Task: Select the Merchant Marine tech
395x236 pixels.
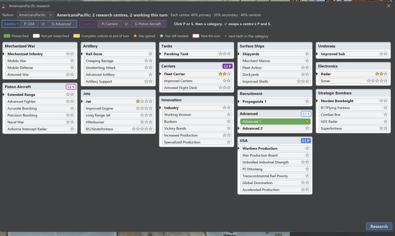Action: click(x=275, y=61)
